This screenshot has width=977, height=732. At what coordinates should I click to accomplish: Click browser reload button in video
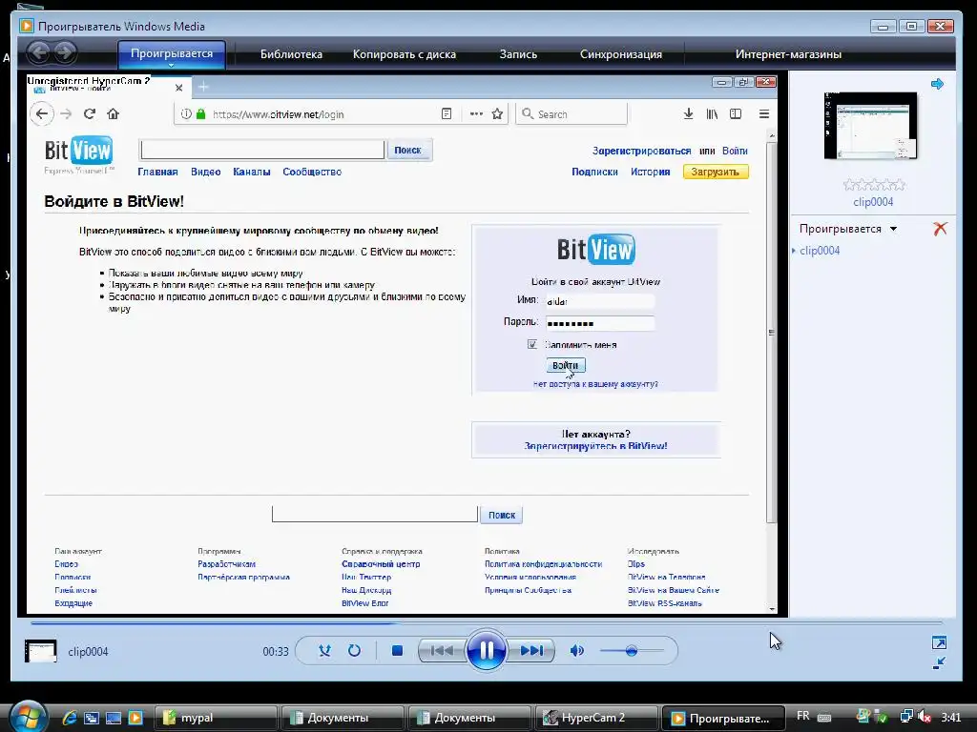(x=89, y=114)
